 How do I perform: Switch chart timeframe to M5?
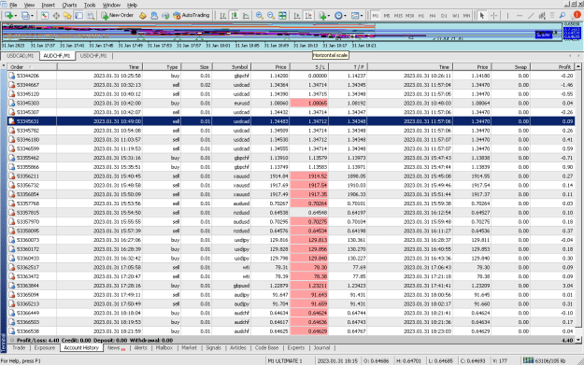click(387, 16)
